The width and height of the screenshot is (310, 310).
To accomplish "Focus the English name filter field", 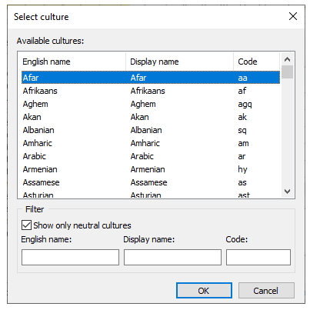I will click(70, 257).
